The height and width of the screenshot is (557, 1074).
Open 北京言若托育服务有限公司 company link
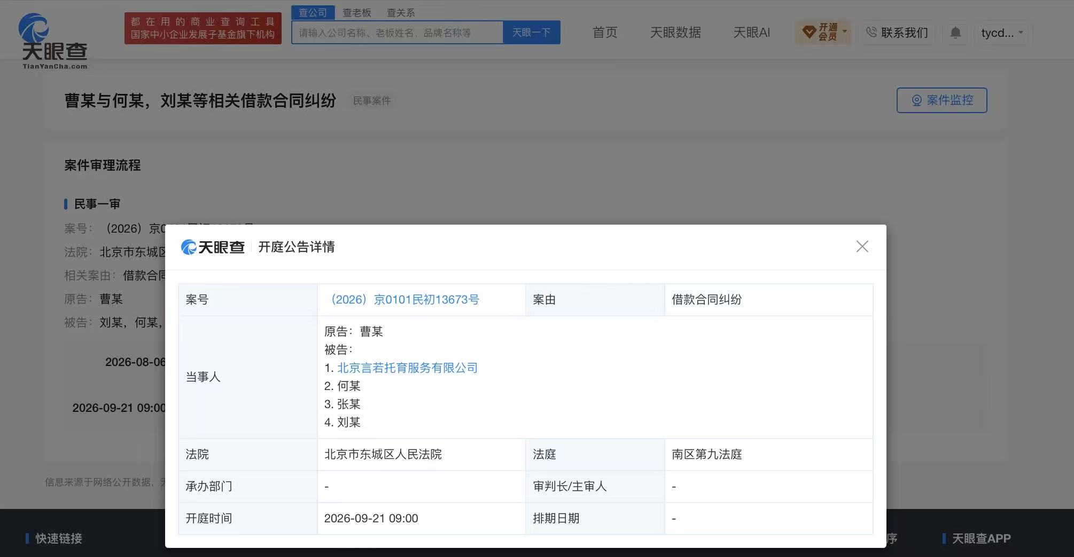point(407,368)
